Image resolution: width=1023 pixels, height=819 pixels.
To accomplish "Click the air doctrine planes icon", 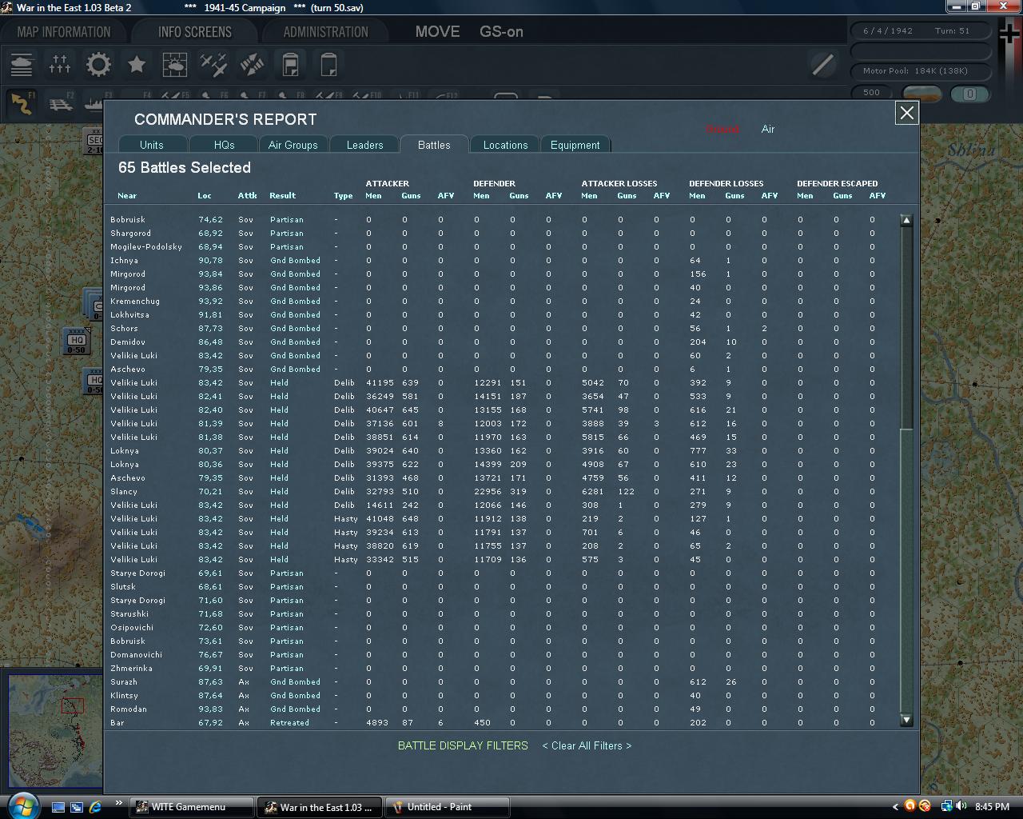I will pyautogui.click(x=213, y=64).
